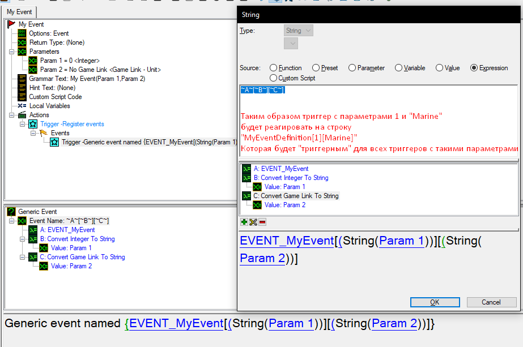
Task: Select the Expression source radio button
Action: [474, 68]
